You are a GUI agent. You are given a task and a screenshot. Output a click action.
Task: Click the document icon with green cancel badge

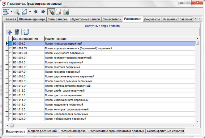coord(66,12)
